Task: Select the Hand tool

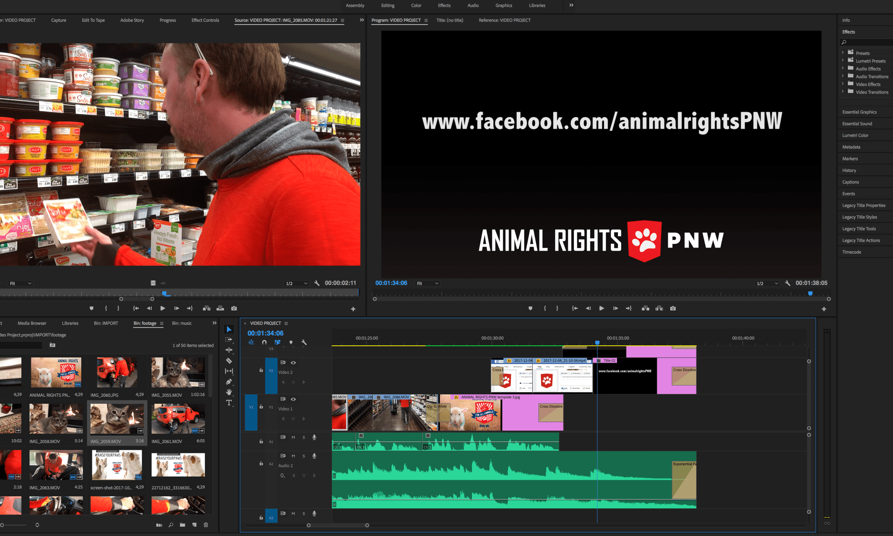Action: click(x=229, y=392)
